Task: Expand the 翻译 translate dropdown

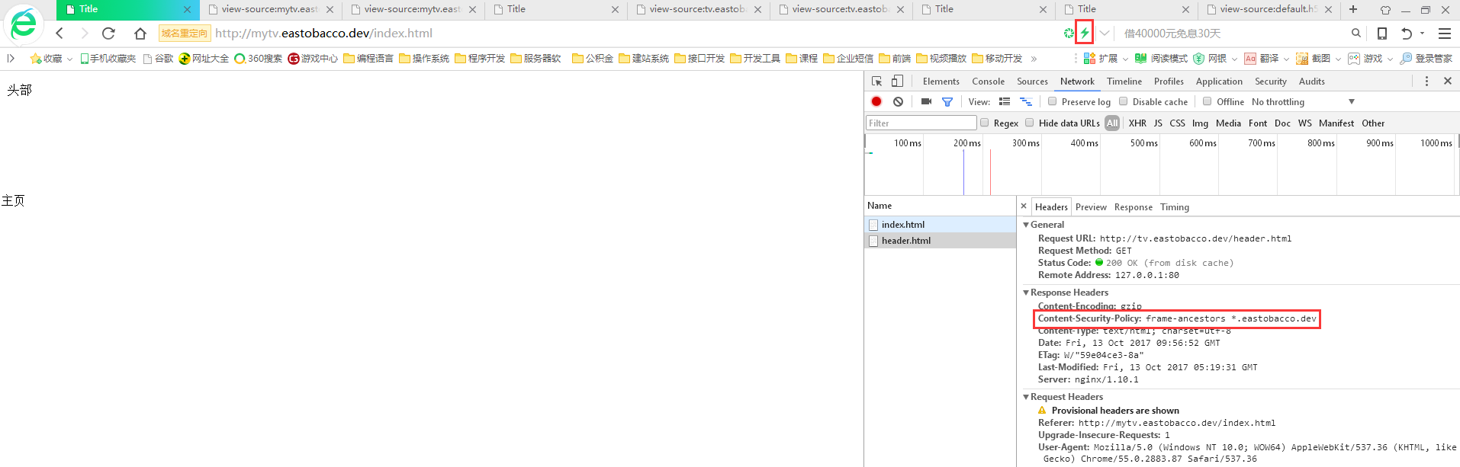Action: point(1286,59)
